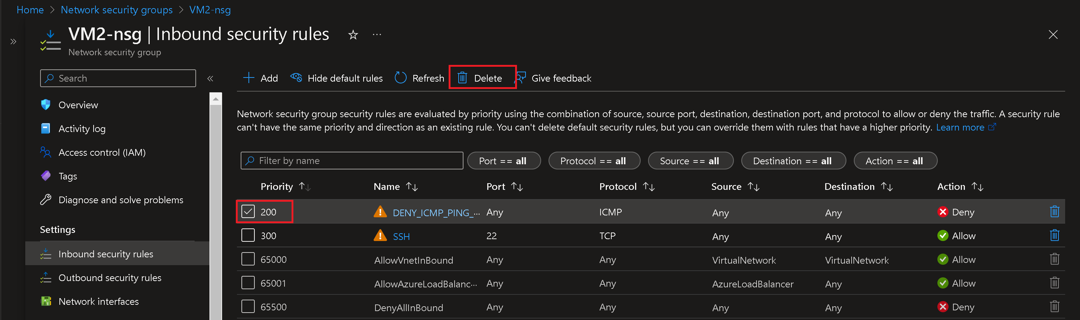Open the DENY_ICMP_PING rule link
The height and width of the screenshot is (320, 1080).
(x=436, y=213)
